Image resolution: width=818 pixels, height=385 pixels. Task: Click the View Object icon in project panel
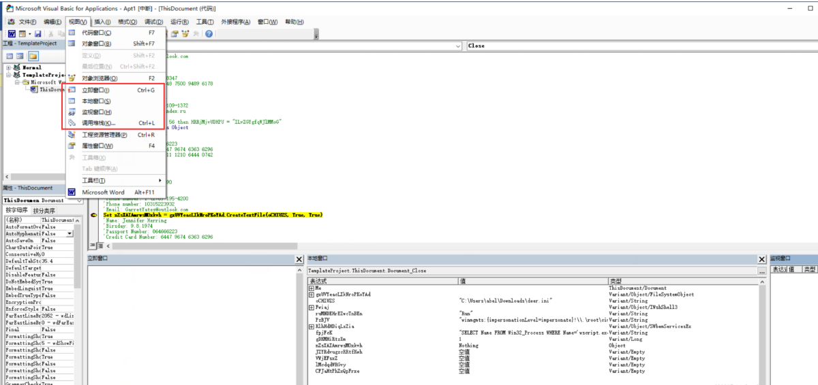pyautogui.click(x=20, y=56)
